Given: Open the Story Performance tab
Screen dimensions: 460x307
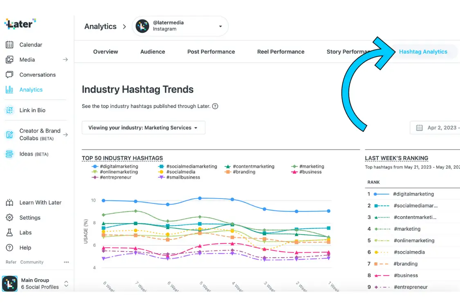Looking at the screenshot, I should [348, 52].
